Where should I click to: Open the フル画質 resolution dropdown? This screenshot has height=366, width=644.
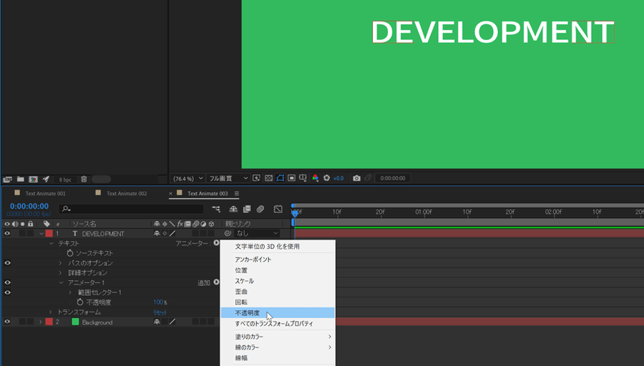click(228, 178)
